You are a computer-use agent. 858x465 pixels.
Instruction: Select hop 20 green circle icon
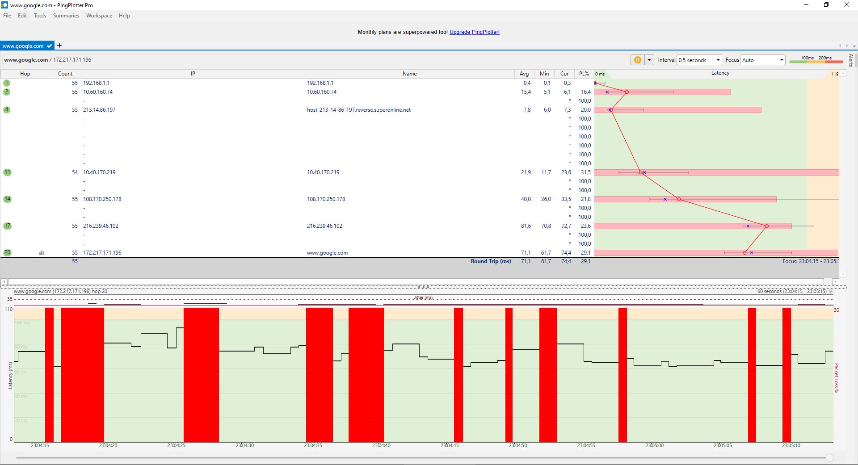click(7, 253)
